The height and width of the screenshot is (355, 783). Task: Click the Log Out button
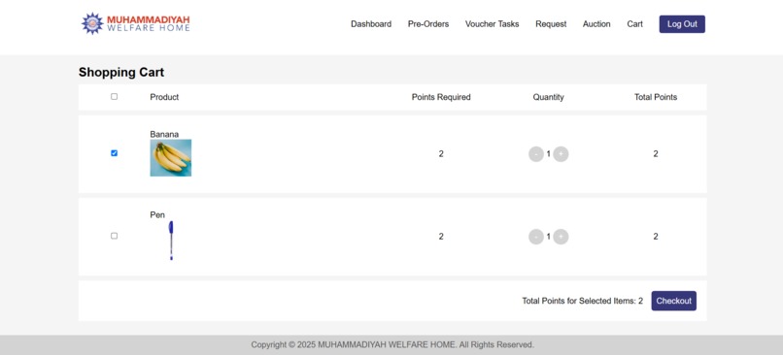coord(682,24)
